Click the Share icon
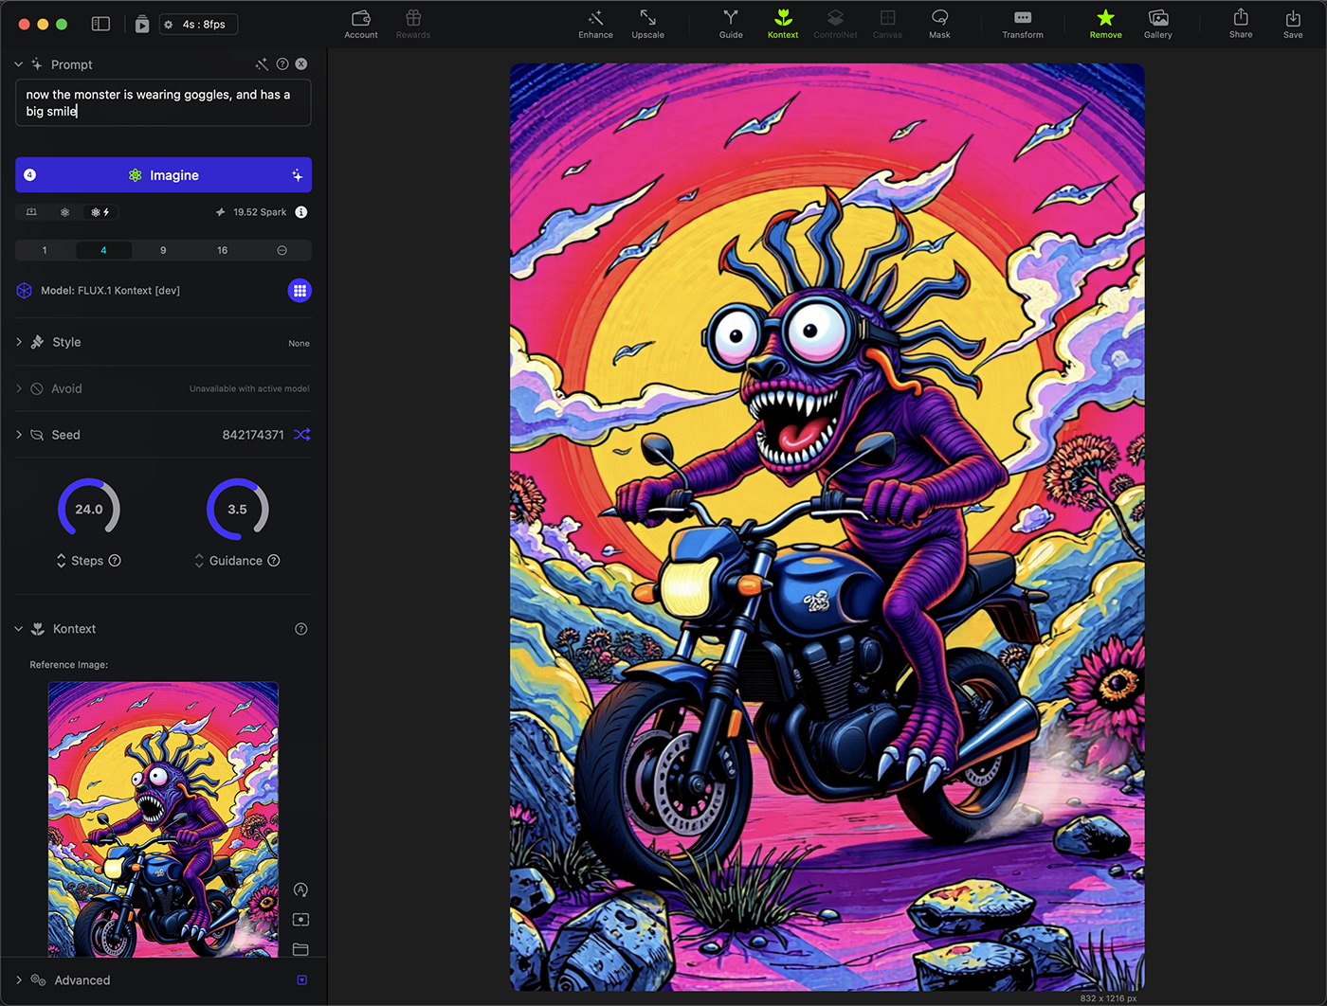This screenshot has height=1006, width=1327. click(1240, 24)
